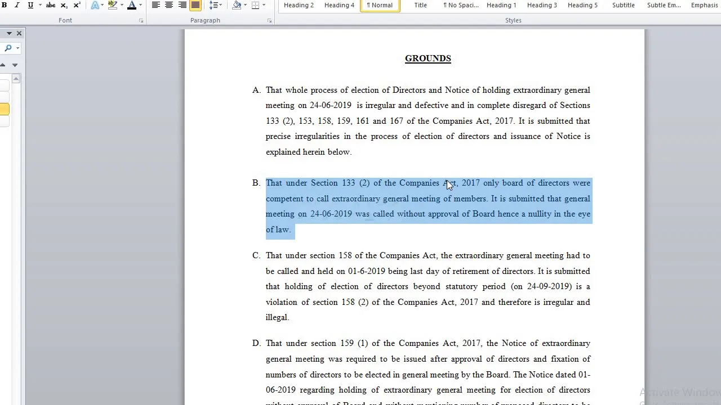Apply the Heading 3 style
The height and width of the screenshot is (405, 721).
tap(542, 5)
